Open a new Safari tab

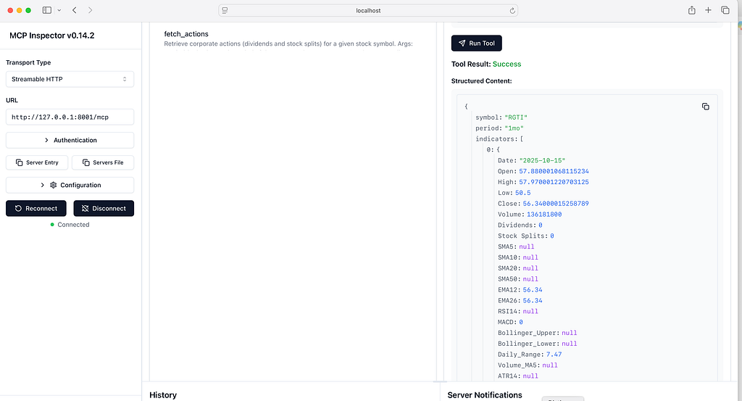708,10
